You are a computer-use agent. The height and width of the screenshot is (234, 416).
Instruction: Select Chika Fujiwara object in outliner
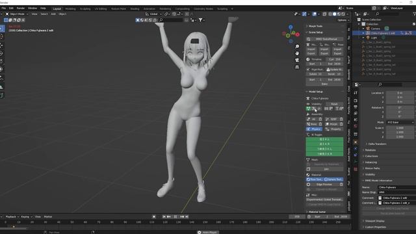pos(382,33)
